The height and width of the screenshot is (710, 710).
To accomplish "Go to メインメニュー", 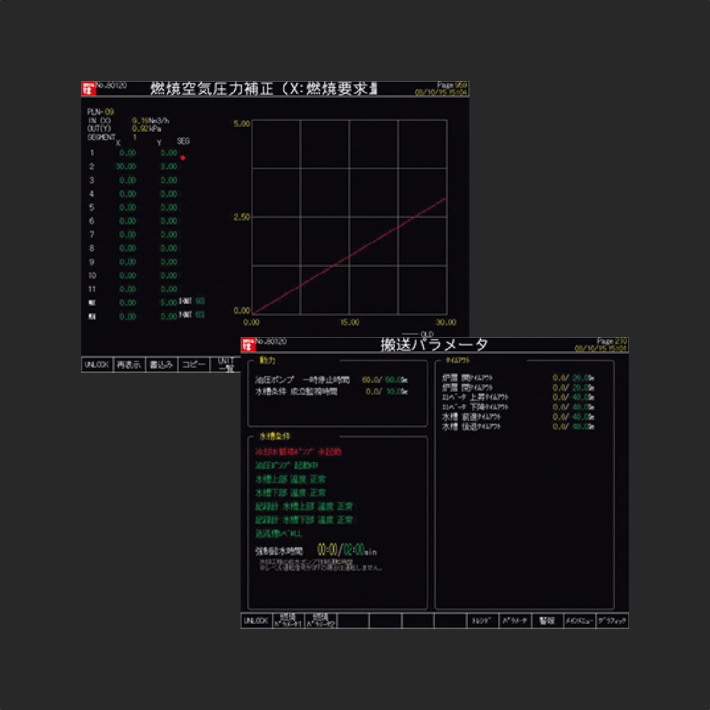I will tap(579, 621).
